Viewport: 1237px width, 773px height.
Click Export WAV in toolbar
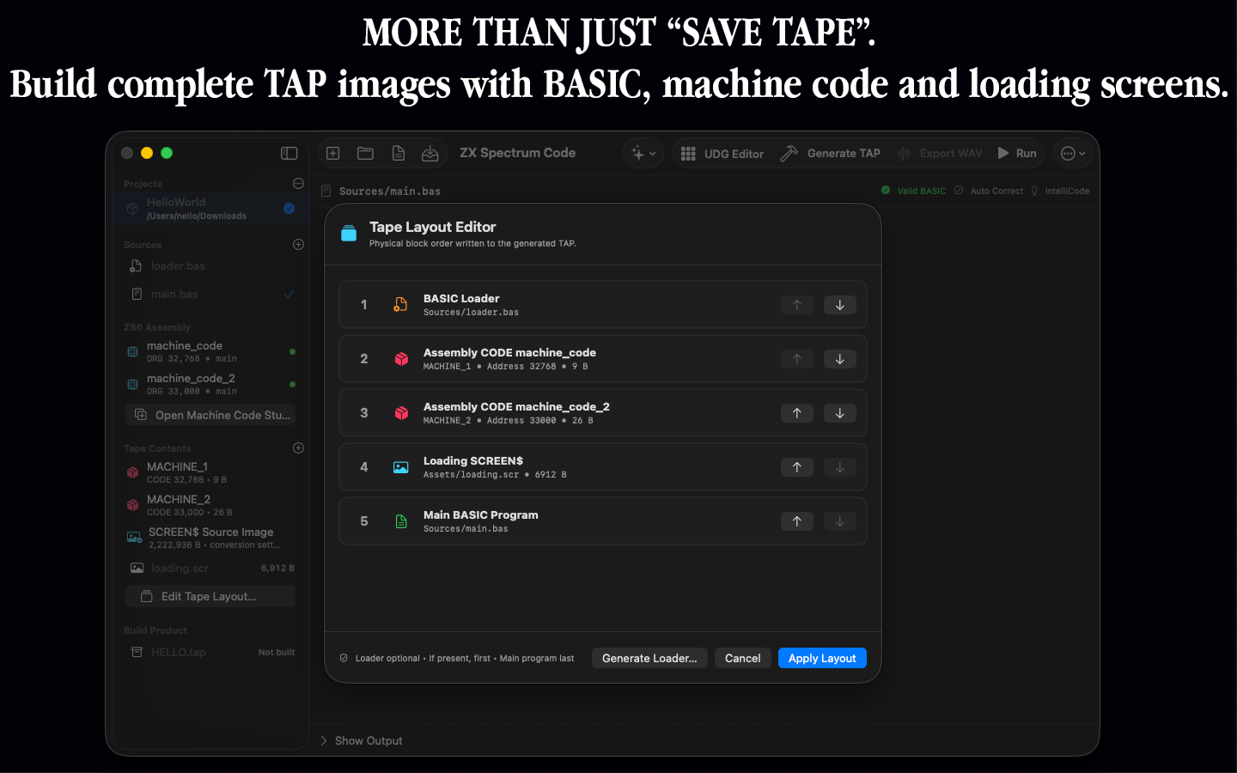pyautogui.click(x=940, y=153)
